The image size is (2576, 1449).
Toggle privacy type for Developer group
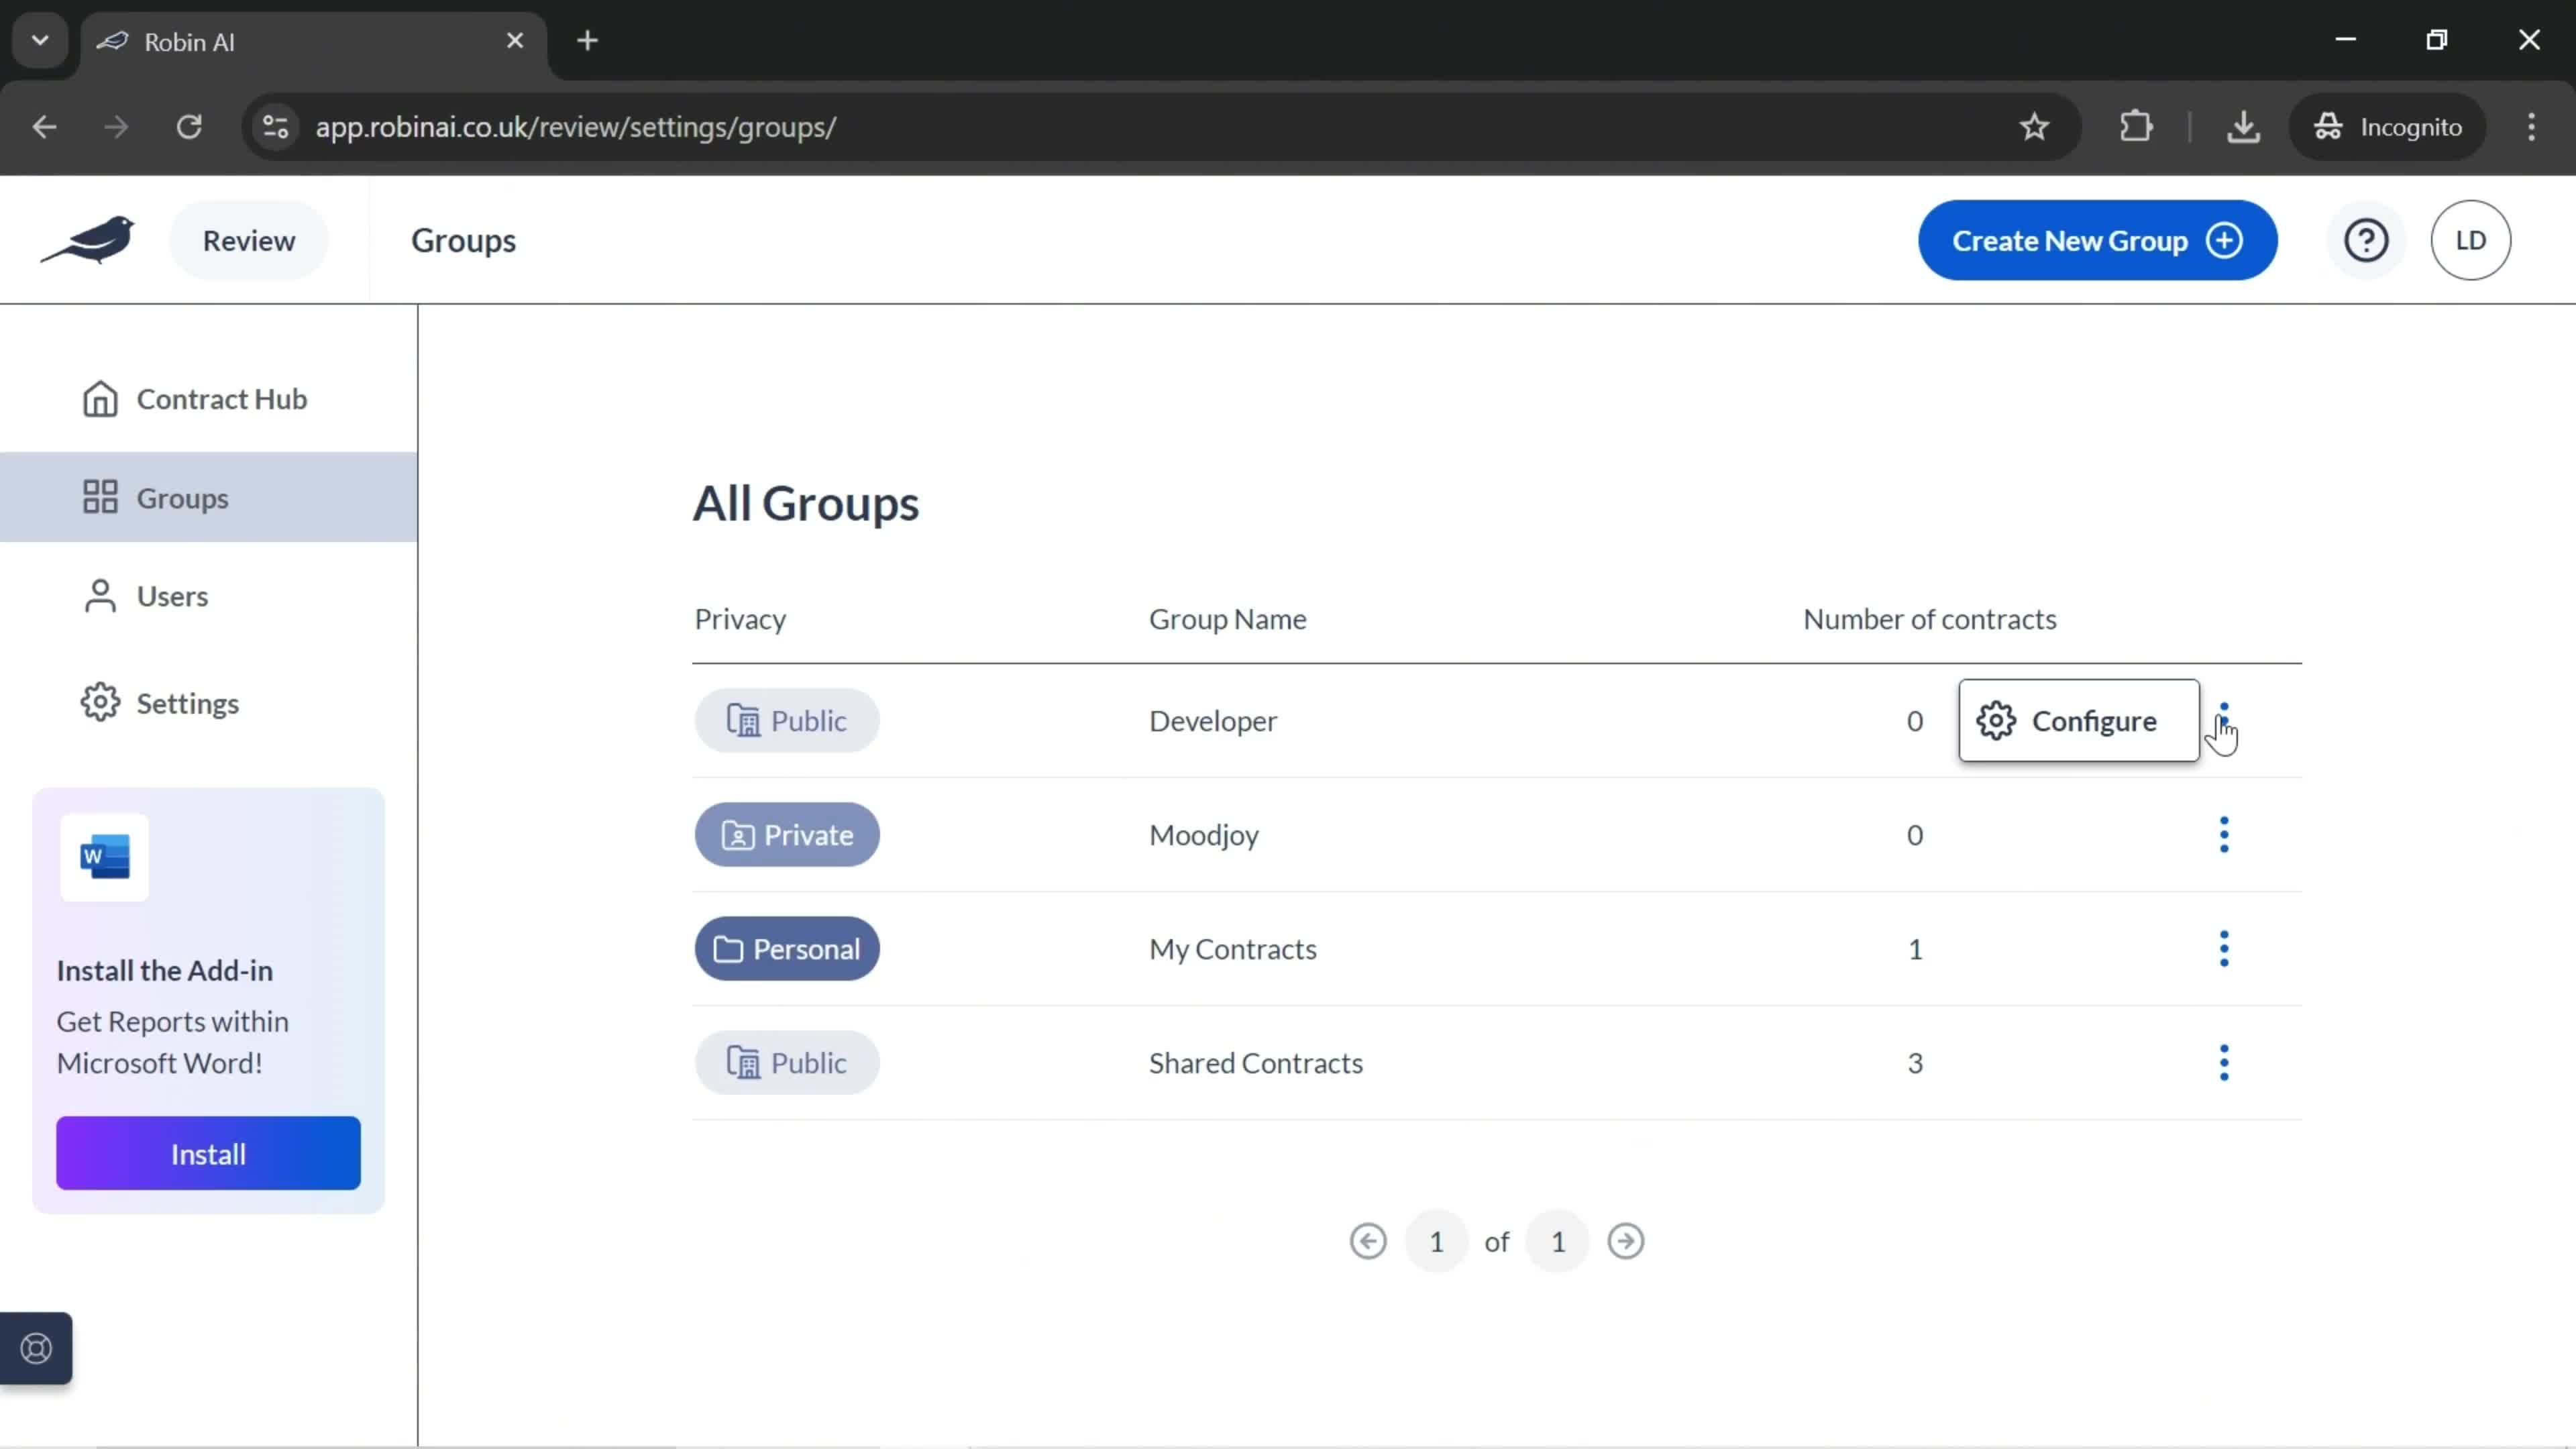pos(791,720)
